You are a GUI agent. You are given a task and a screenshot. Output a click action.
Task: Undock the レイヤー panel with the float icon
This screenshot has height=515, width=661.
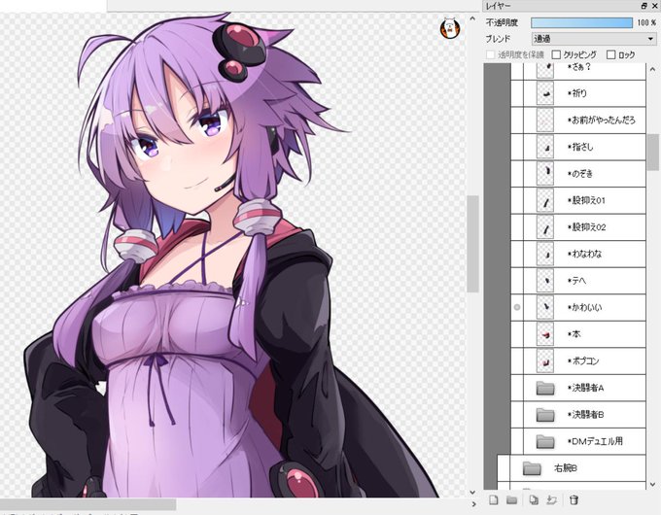pyautogui.click(x=644, y=6)
